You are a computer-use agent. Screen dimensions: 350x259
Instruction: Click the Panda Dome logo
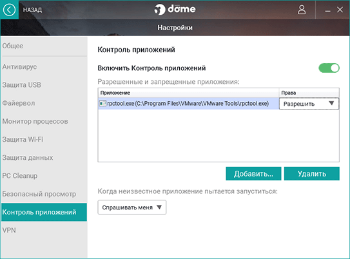tap(175, 10)
